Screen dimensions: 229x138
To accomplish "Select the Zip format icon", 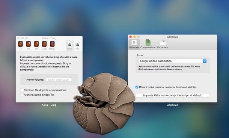I will tap(28, 45).
